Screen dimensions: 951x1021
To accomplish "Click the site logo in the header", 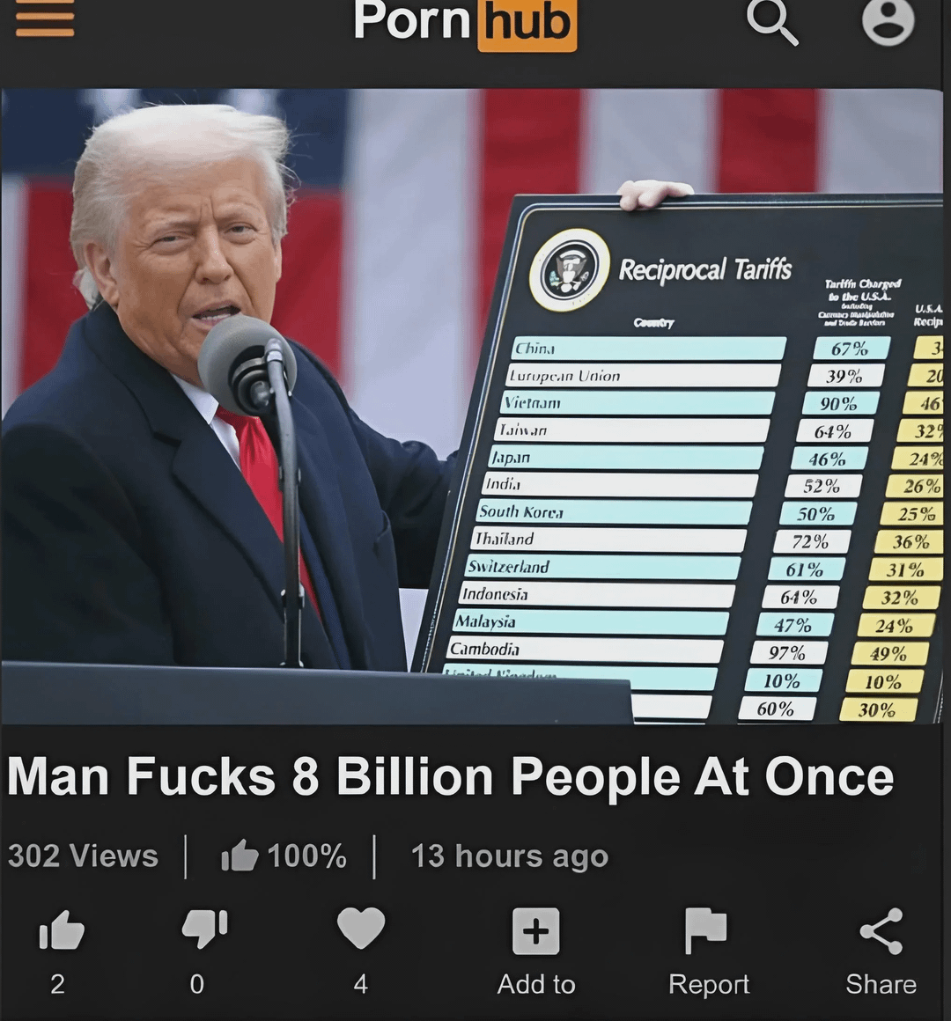I will click(x=464, y=23).
